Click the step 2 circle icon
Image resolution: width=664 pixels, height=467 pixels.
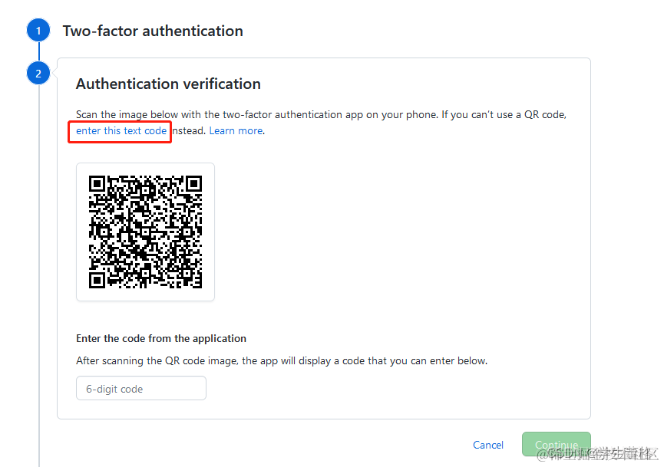pos(38,73)
